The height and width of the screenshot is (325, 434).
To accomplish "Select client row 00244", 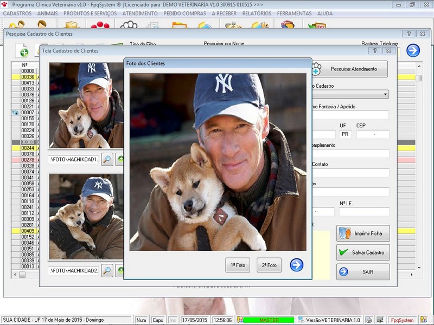I will click(x=28, y=148).
